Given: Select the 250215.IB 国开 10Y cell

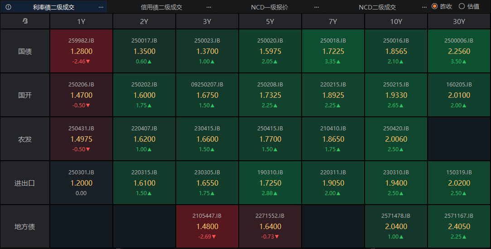Looking at the screenshot, I should click(x=396, y=95).
